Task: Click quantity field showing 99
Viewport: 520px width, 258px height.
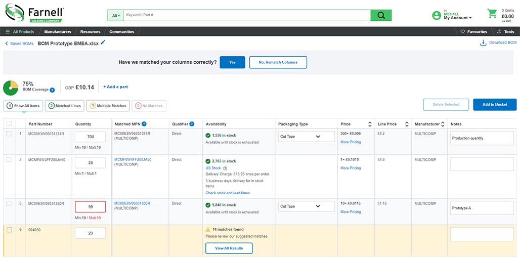Action: 90,206
